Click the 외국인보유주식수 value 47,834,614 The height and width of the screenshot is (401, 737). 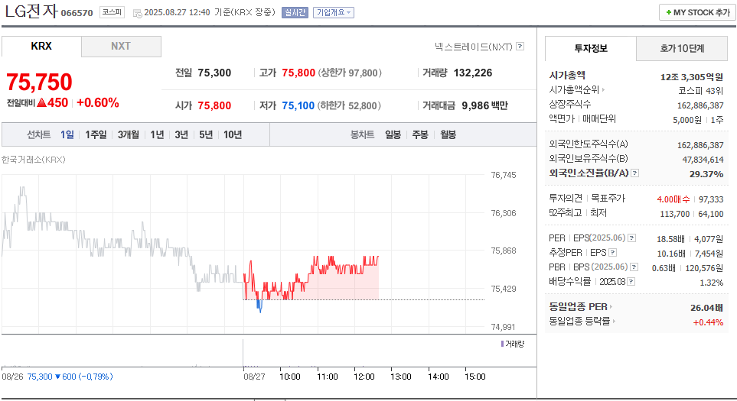coord(703,160)
